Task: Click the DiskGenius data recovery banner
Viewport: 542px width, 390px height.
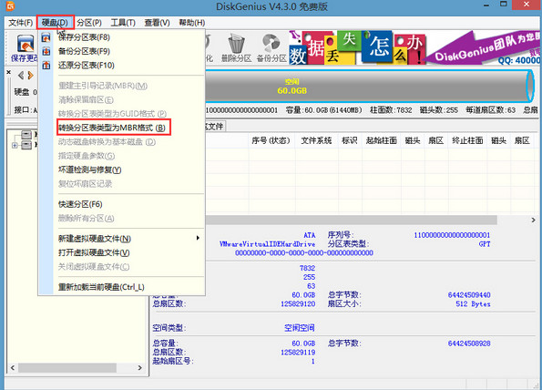Action: click(x=414, y=47)
